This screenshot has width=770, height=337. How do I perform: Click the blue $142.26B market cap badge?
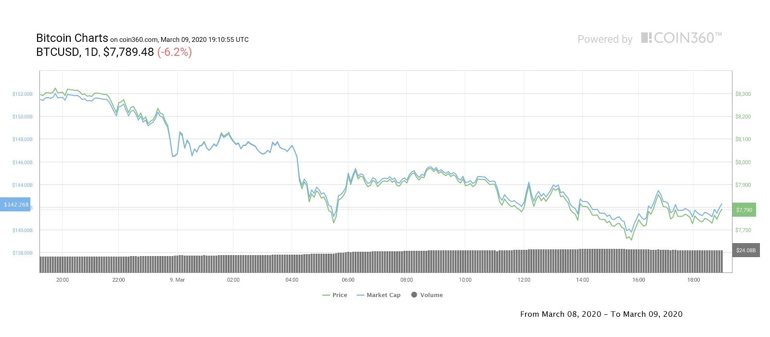pos(15,205)
